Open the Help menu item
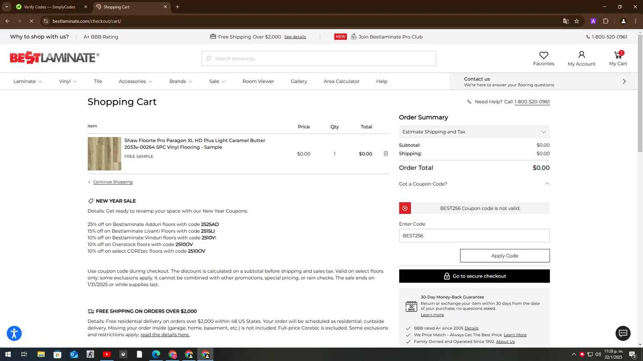This screenshot has height=361, width=643. pyautogui.click(x=382, y=81)
